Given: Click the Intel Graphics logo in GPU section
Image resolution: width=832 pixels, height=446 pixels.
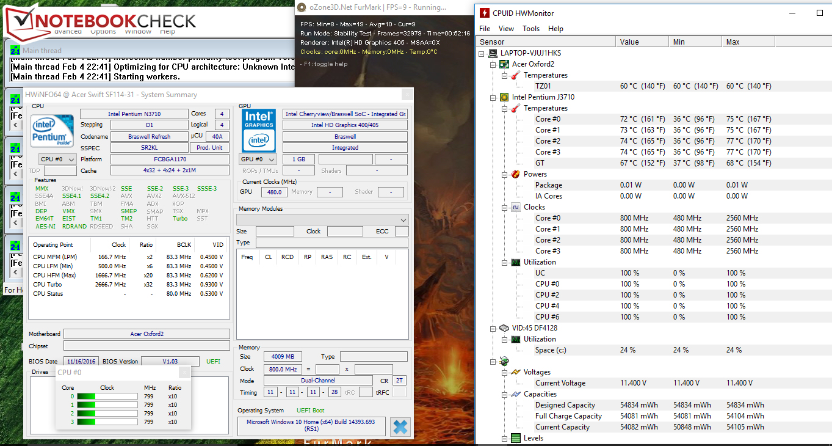Looking at the screenshot, I should 259,131.
